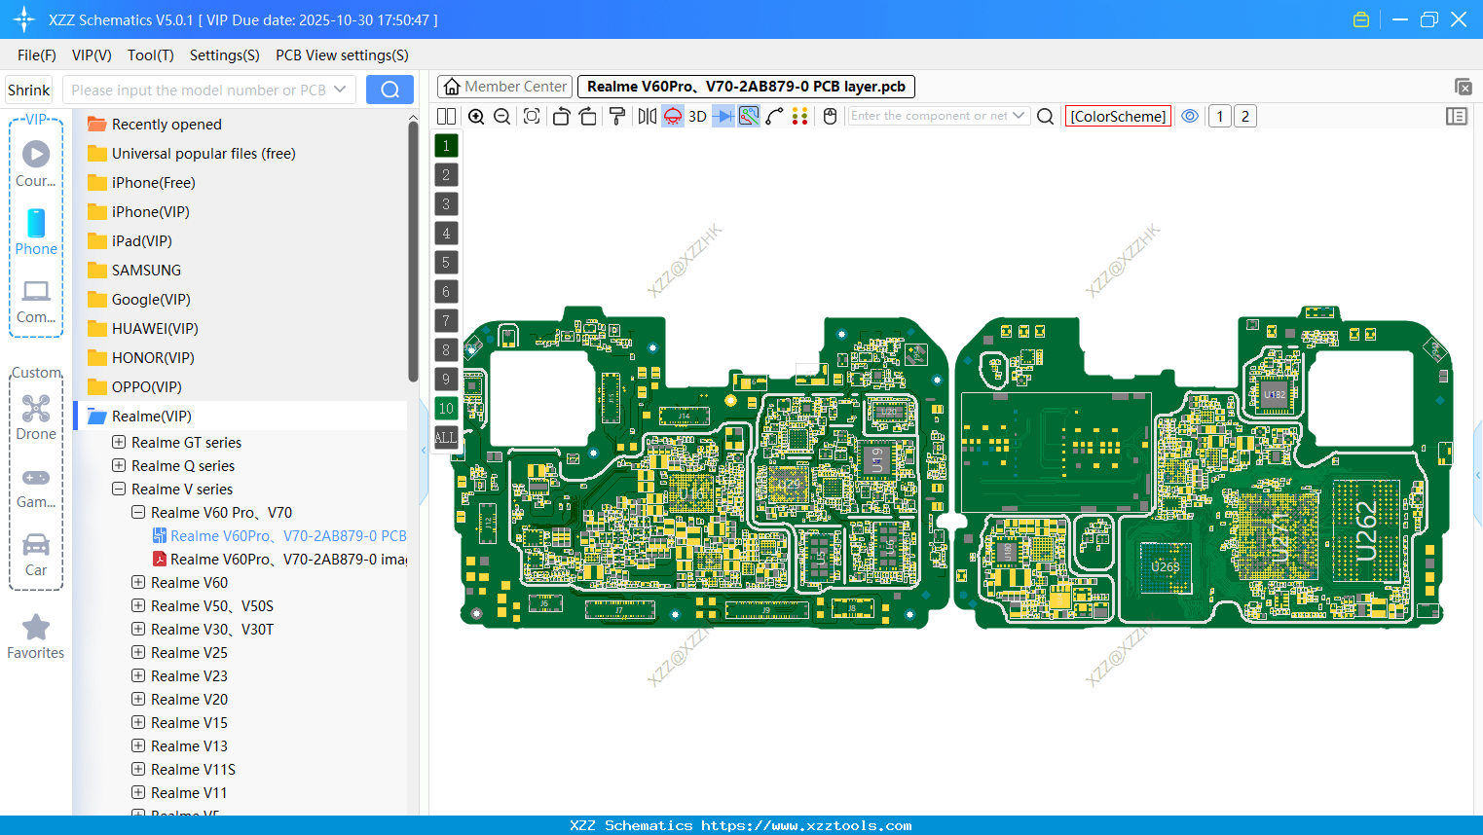The image size is (1483, 835).
Task: Click the blue search button
Action: coord(389,90)
